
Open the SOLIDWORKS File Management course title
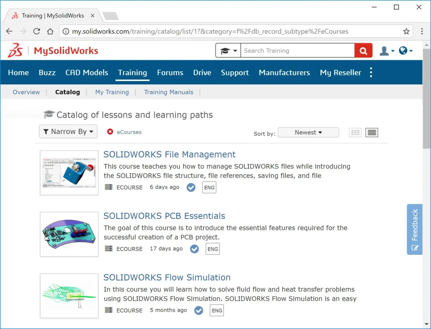click(169, 154)
